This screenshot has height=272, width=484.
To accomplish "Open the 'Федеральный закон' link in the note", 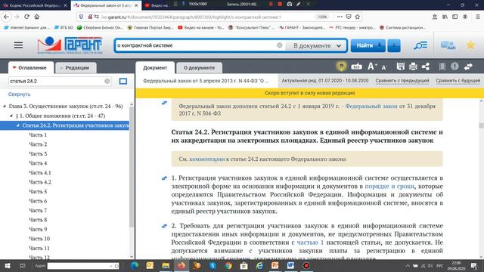I will 371,106.
